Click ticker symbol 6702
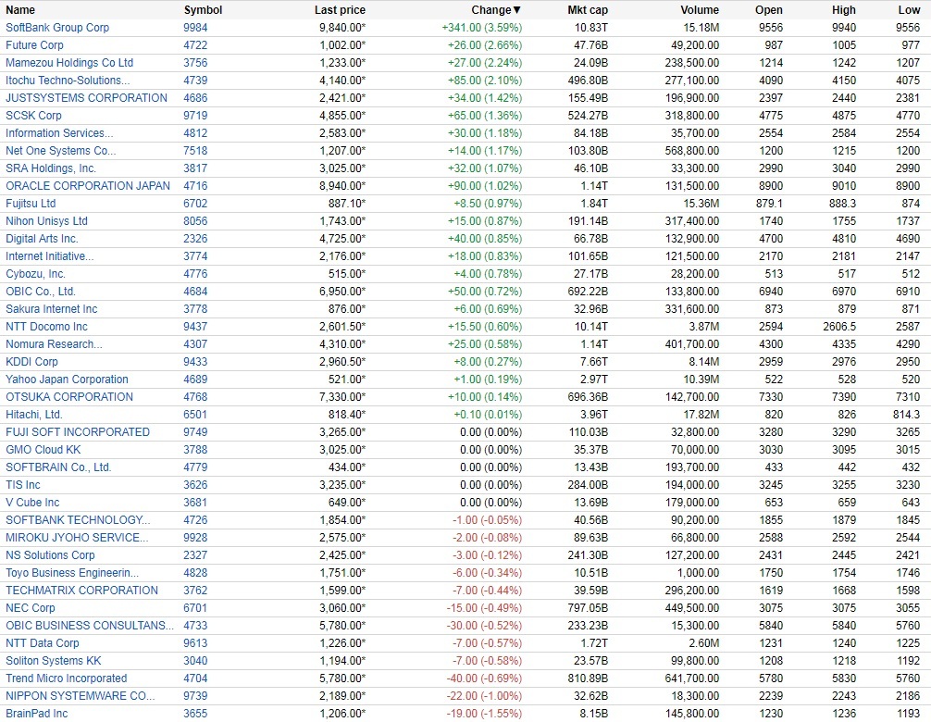This screenshot has width=931, height=722. [195, 204]
